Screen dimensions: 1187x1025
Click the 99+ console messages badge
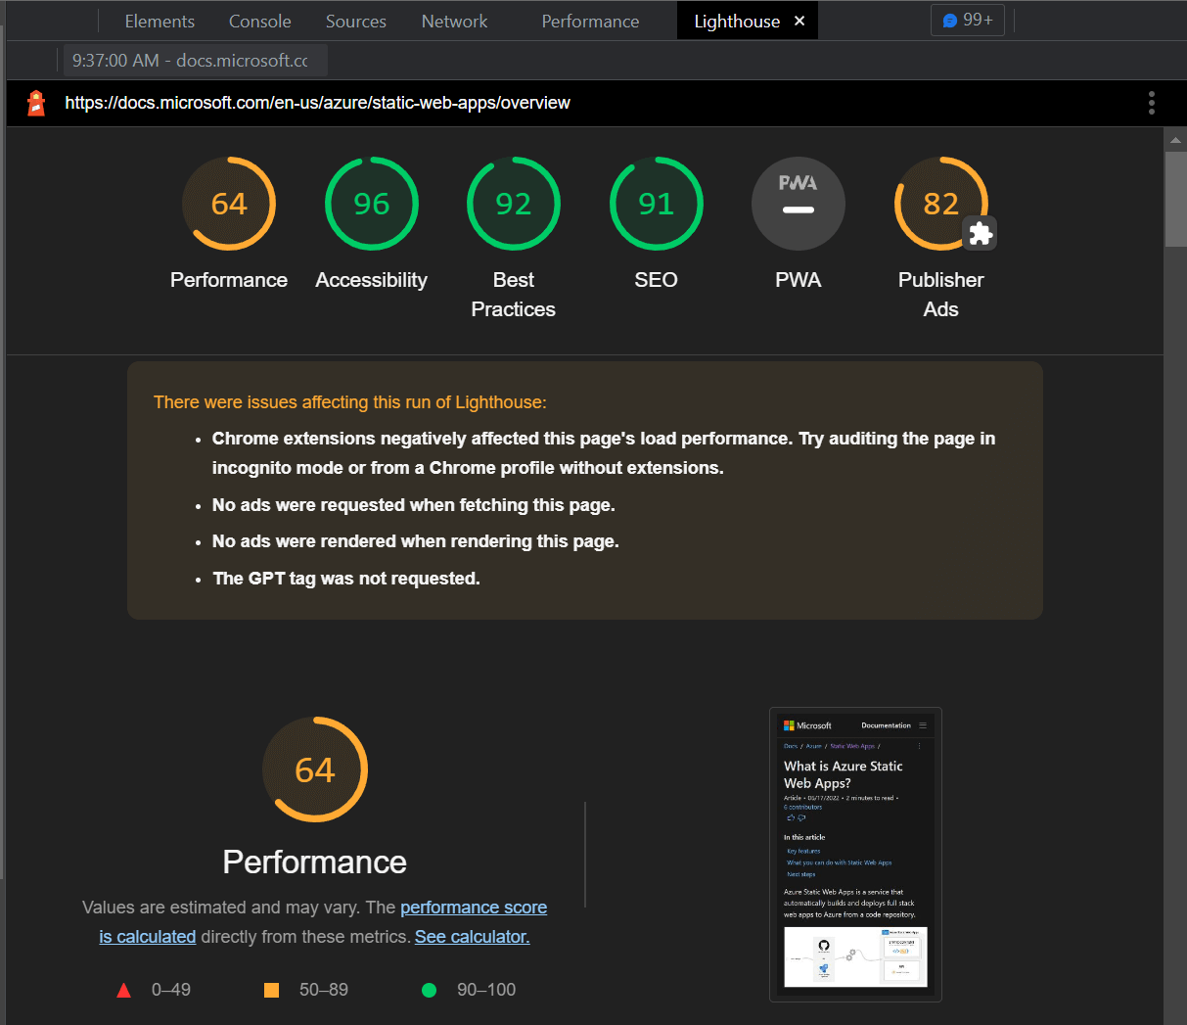tap(967, 21)
